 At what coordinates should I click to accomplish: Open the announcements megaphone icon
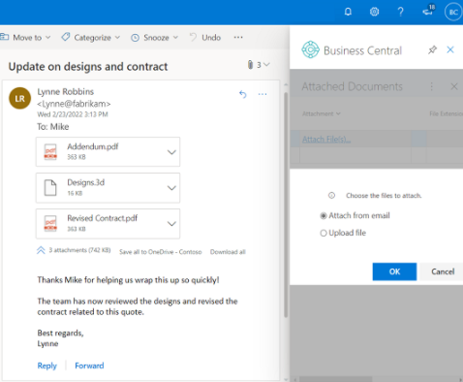click(x=428, y=11)
